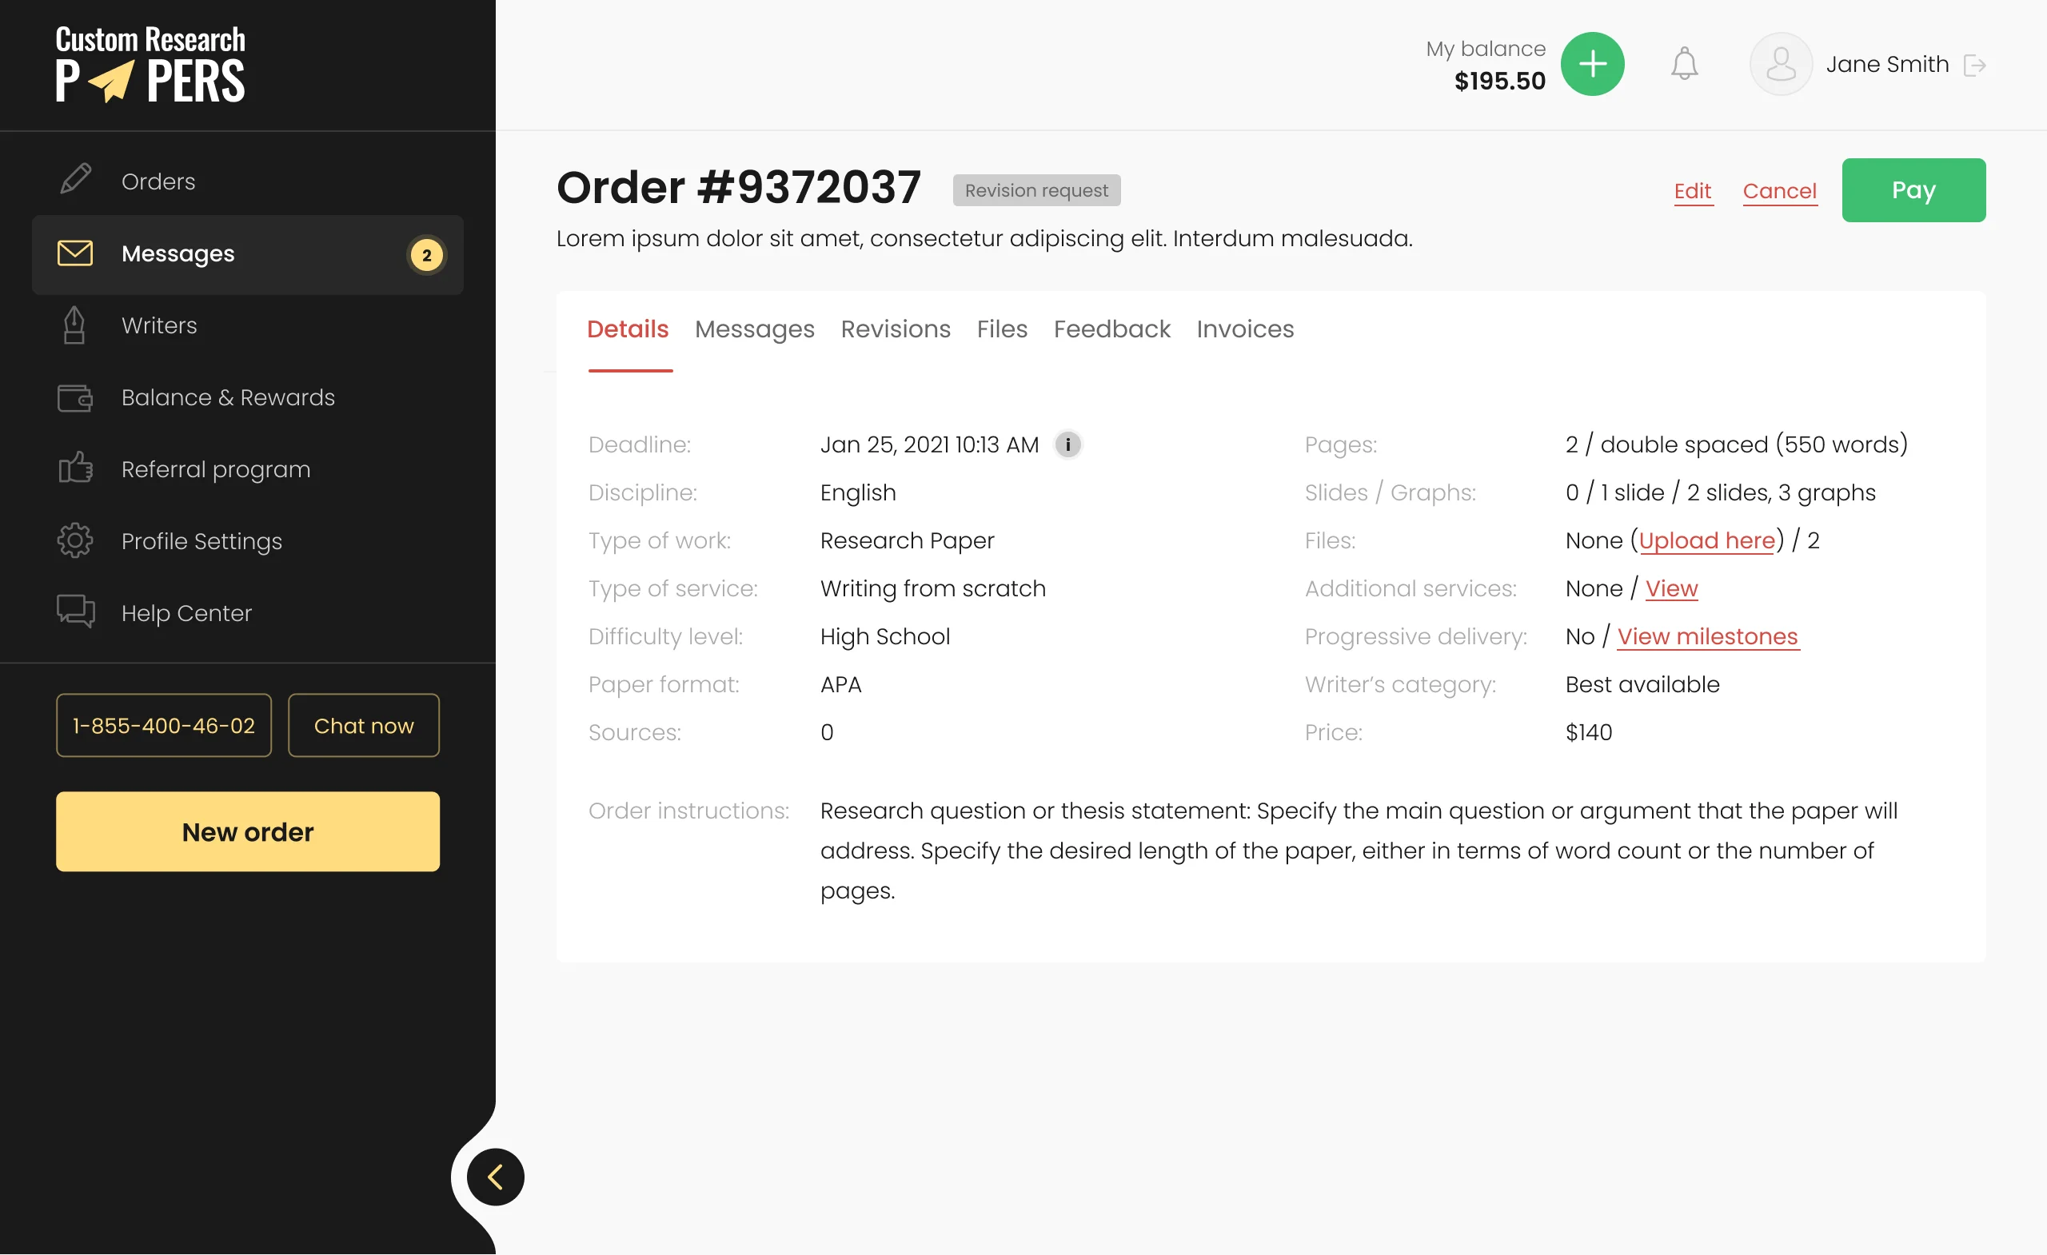Switch to the Revisions tab
Screen dimensions: 2047x1255
pos(895,329)
